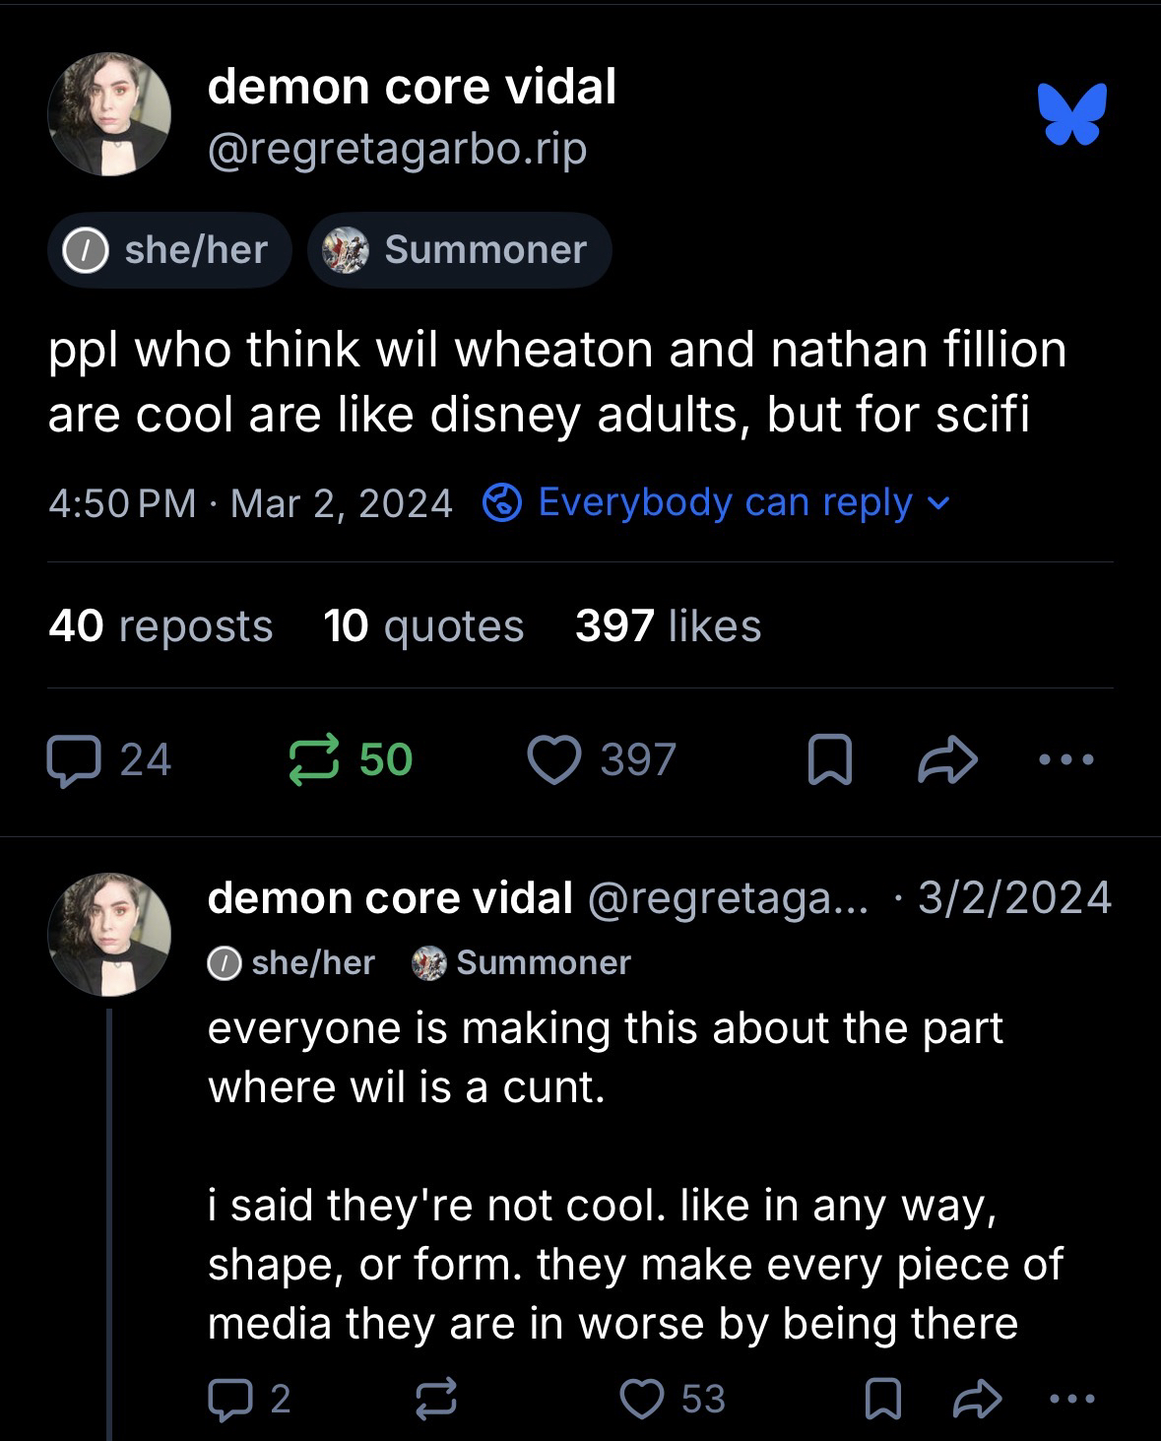Viewport: 1161px width, 1441px height.
Task: Like the main post with heart icon
Action: (x=554, y=761)
